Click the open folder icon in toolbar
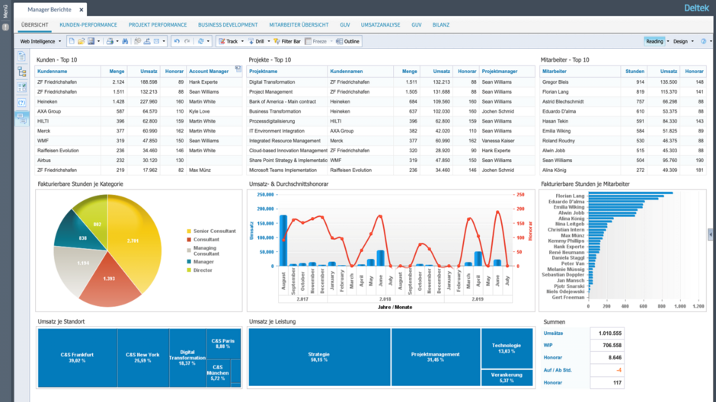This screenshot has width=716, height=402. point(81,41)
